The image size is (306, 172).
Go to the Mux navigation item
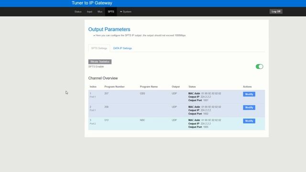tap(100, 11)
